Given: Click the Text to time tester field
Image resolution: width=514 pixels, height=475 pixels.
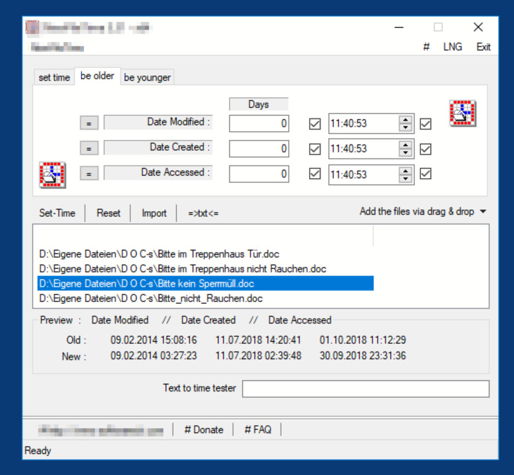Looking at the screenshot, I should (x=365, y=389).
